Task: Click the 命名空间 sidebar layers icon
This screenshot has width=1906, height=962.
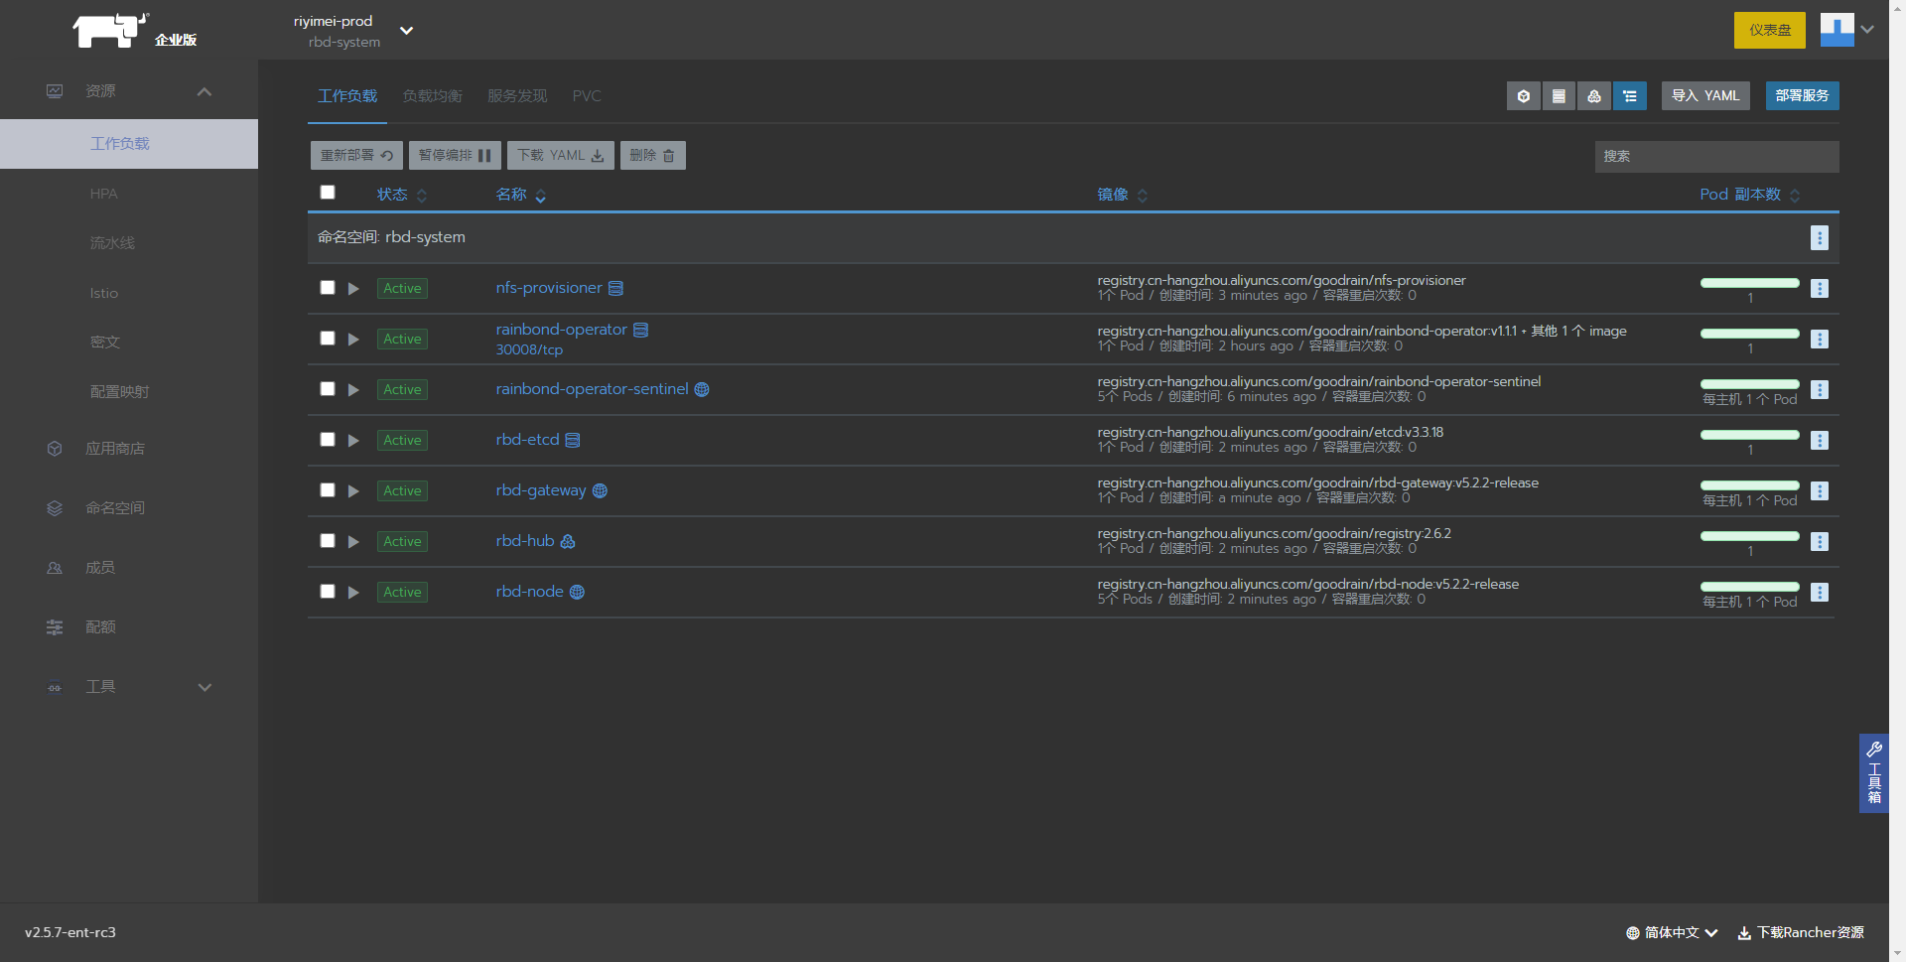Action: pos(55,508)
